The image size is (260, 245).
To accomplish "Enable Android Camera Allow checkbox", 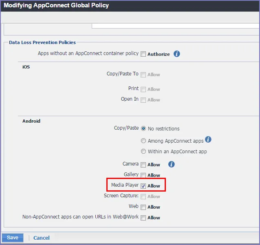I will pos(143,165).
